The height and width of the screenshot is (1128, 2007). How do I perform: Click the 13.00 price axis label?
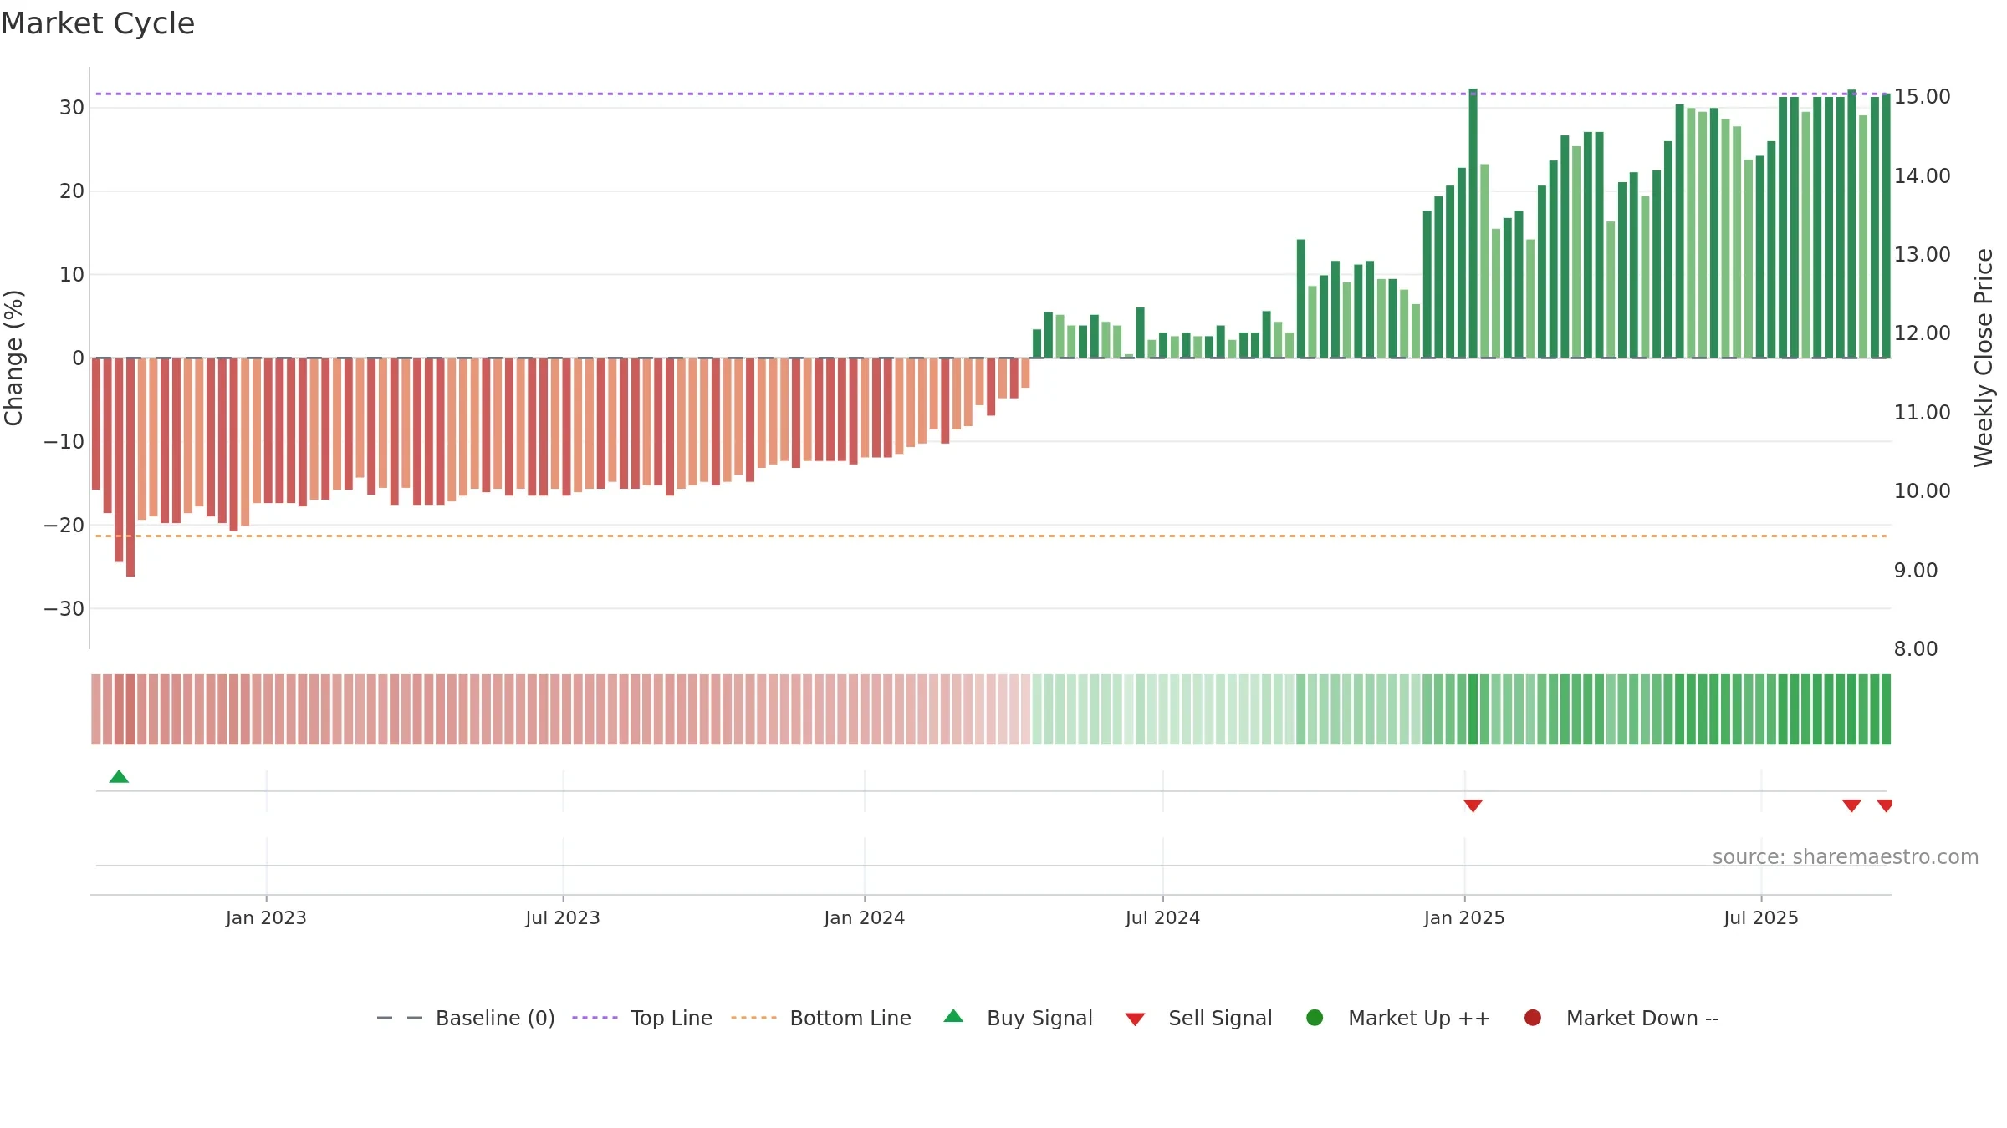(1922, 255)
